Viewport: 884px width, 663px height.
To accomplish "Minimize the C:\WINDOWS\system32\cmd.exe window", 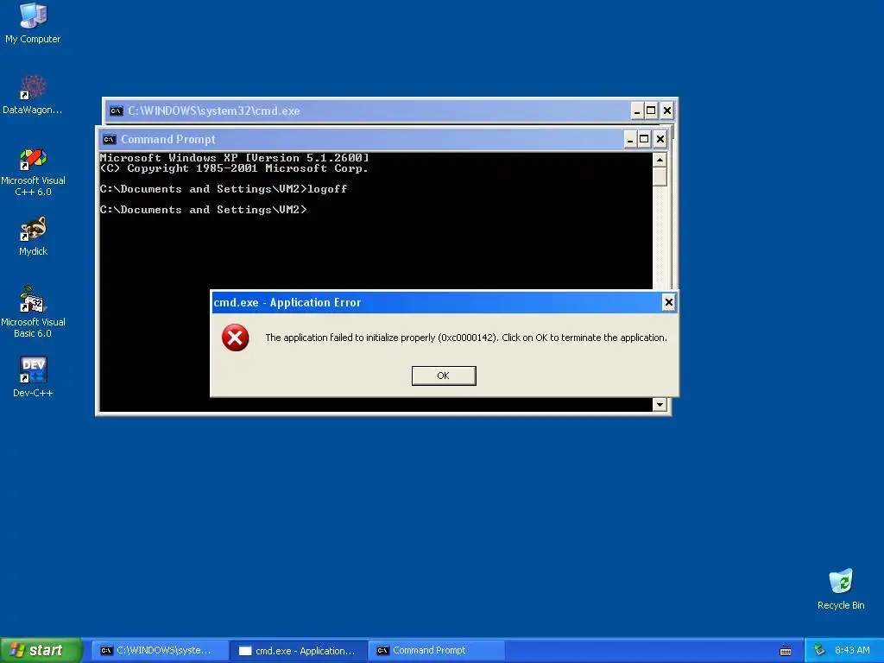I will click(637, 110).
